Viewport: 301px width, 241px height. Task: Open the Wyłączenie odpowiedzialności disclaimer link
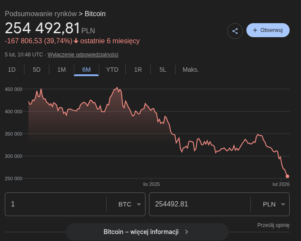[x=83, y=55]
